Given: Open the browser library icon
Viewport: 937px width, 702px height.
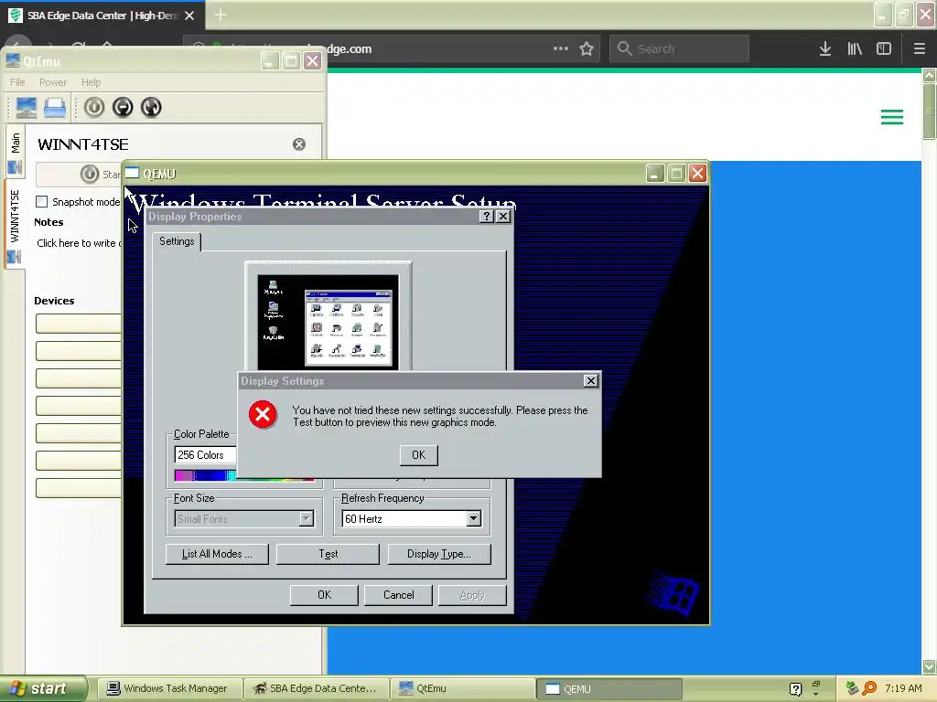Looking at the screenshot, I should [x=855, y=49].
